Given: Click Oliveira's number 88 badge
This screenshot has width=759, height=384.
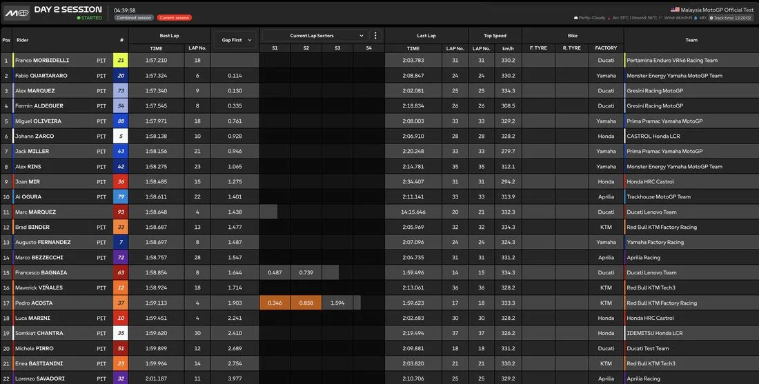Looking at the screenshot, I should (x=121, y=121).
